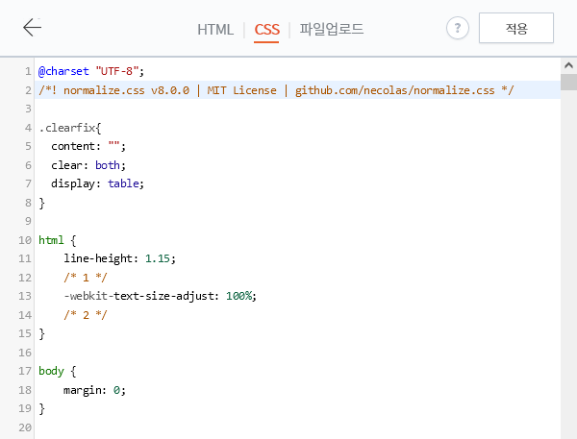Image resolution: width=577 pixels, height=439 pixels.
Task: Click the vertical scrollbar thumb
Action: click(x=569, y=82)
